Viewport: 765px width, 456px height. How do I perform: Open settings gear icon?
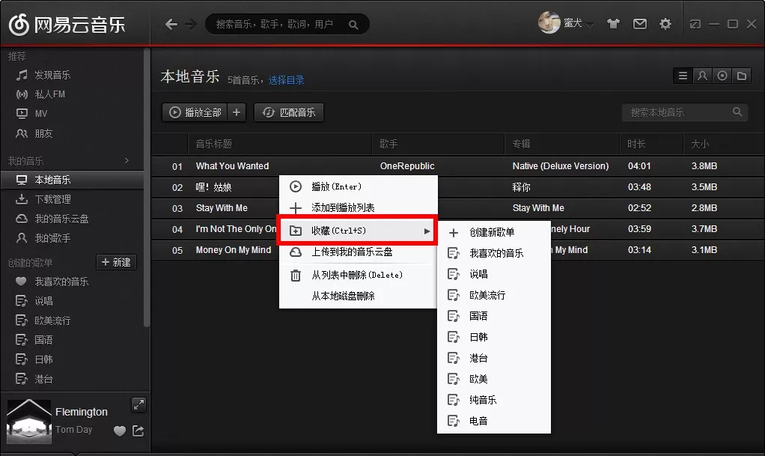pos(665,24)
